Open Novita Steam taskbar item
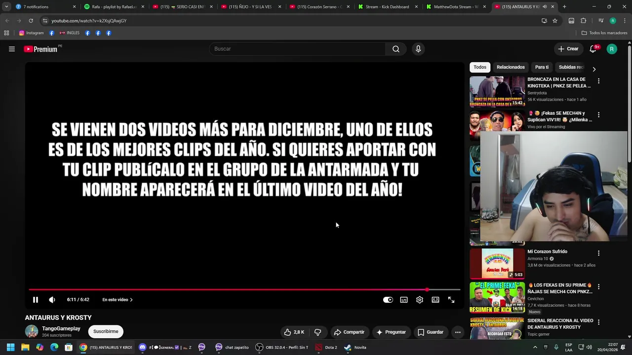 click(x=355, y=347)
